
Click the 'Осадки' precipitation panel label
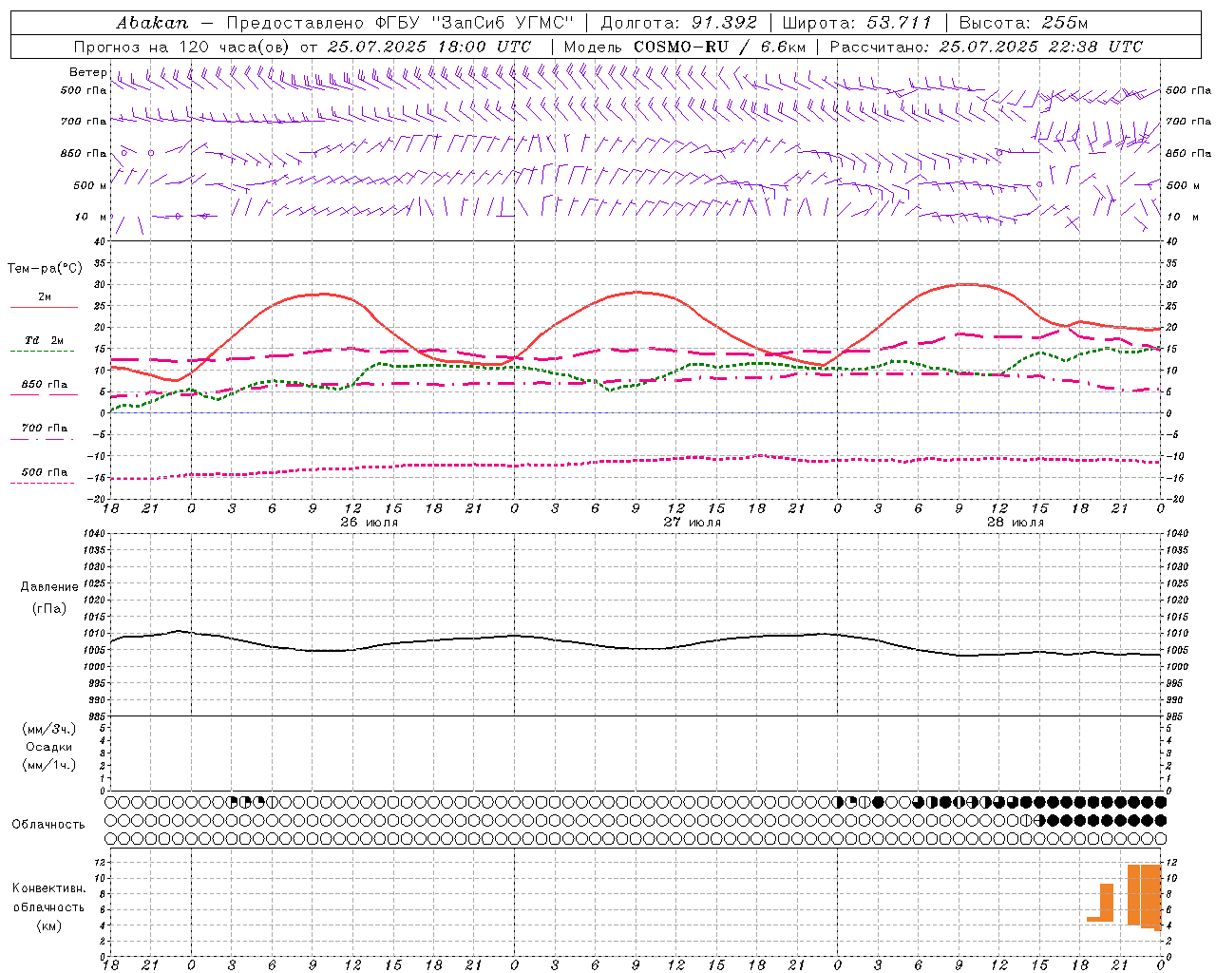point(49,747)
